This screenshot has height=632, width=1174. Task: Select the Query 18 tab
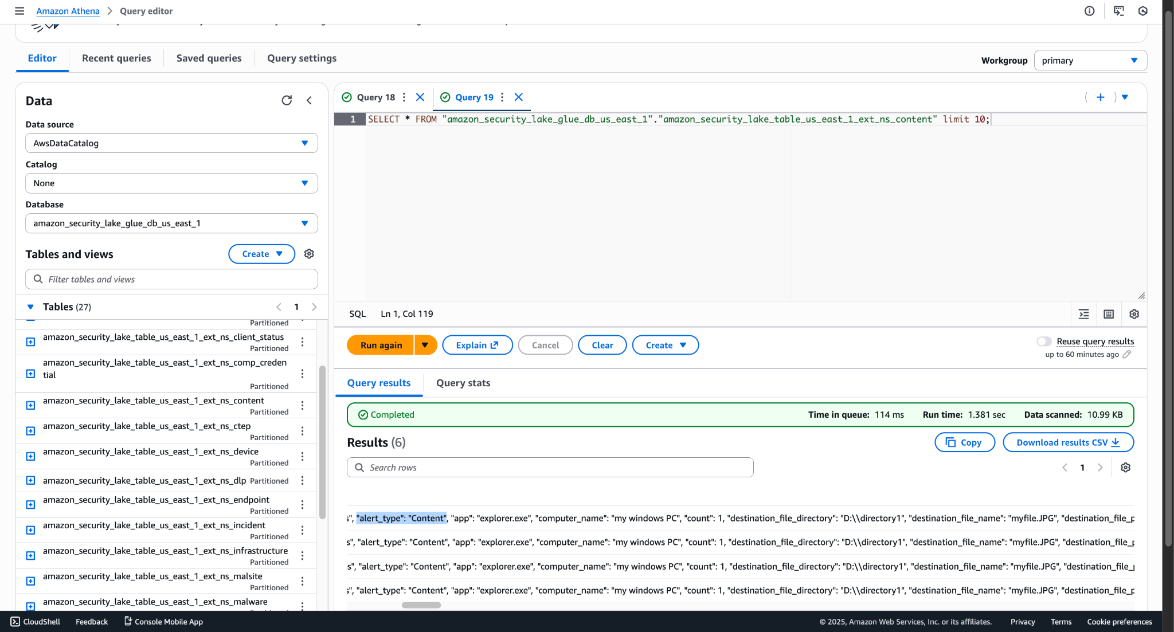[x=376, y=97]
